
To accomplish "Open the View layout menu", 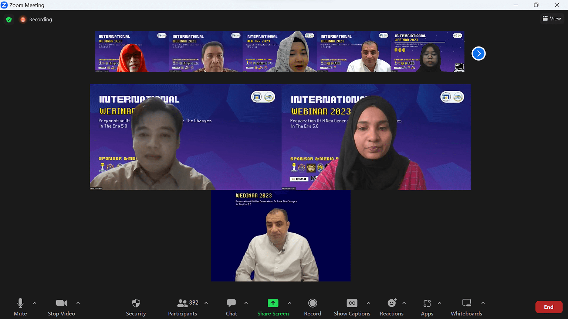I will click(x=552, y=18).
